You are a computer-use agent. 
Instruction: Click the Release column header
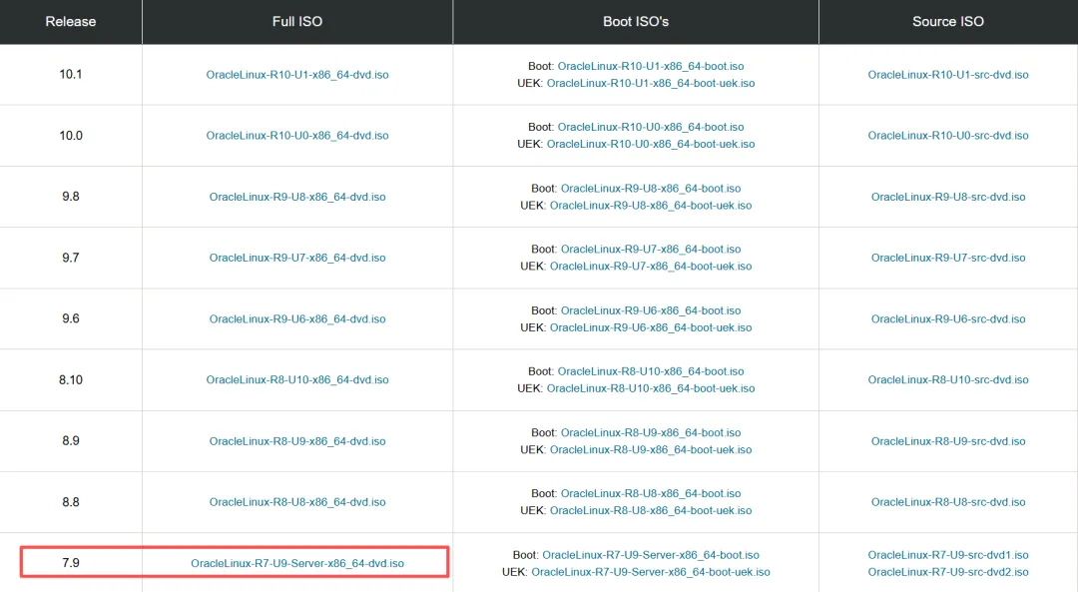(71, 21)
